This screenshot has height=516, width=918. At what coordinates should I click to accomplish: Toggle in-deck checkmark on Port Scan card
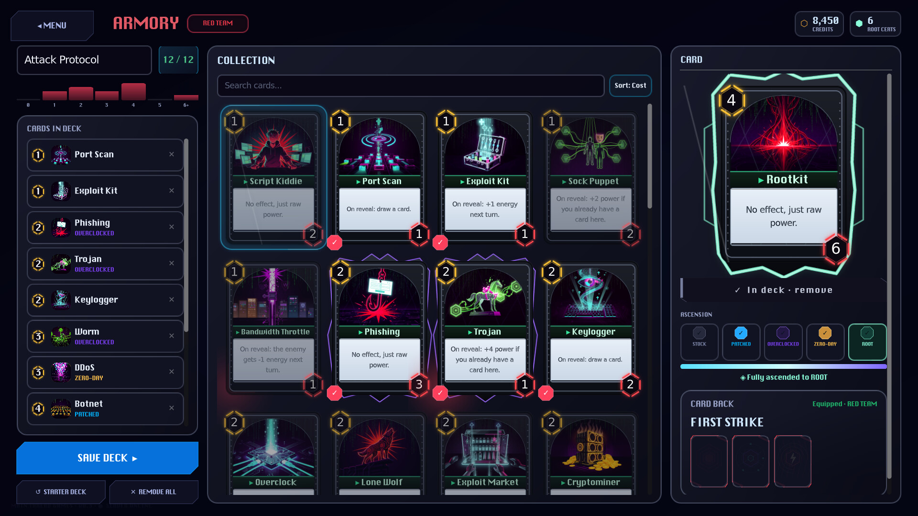(x=334, y=243)
